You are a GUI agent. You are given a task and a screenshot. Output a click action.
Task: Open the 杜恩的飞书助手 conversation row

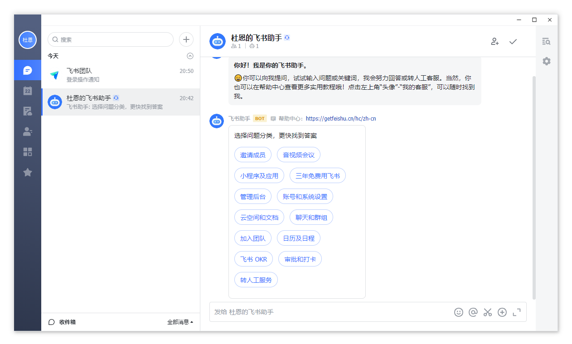pyautogui.click(x=121, y=102)
